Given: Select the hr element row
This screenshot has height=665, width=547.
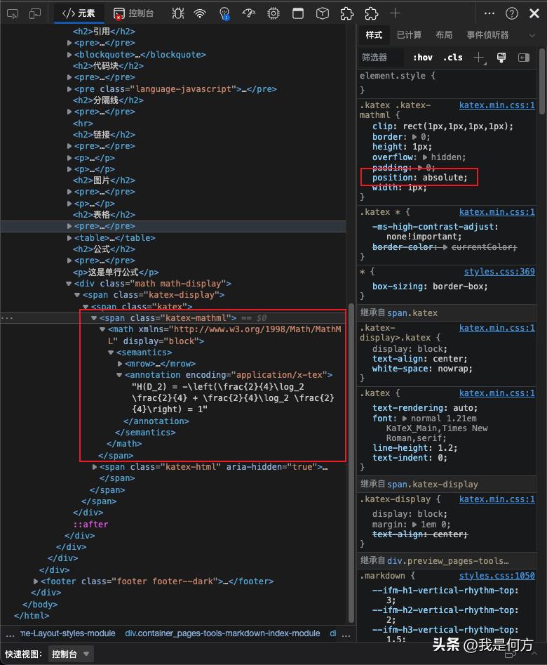Looking at the screenshot, I should [x=83, y=124].
